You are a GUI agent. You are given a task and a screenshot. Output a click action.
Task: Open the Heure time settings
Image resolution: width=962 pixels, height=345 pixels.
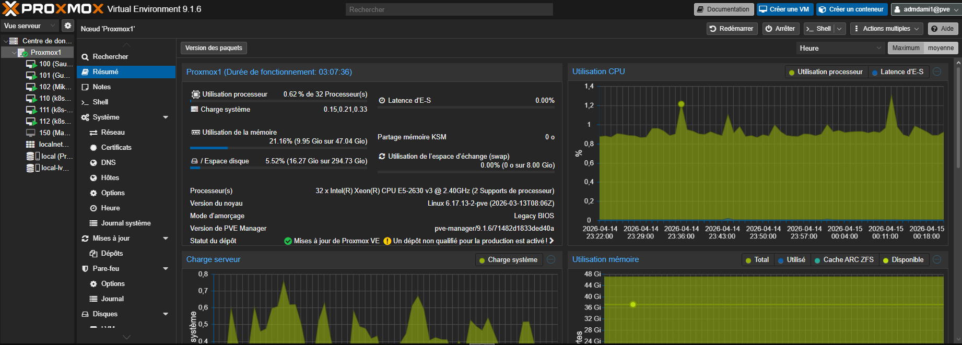click(x=126, y=208)
